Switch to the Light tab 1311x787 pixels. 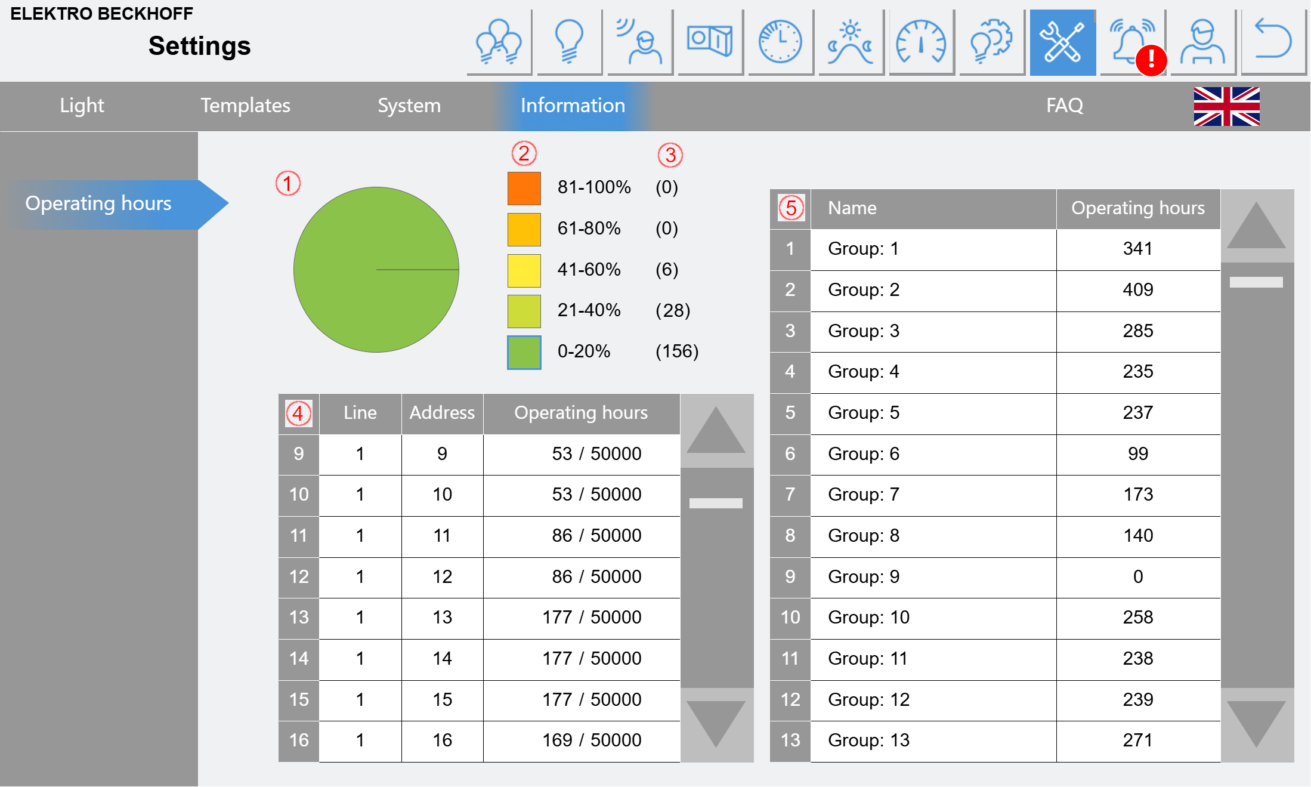(x=82, y=106)
